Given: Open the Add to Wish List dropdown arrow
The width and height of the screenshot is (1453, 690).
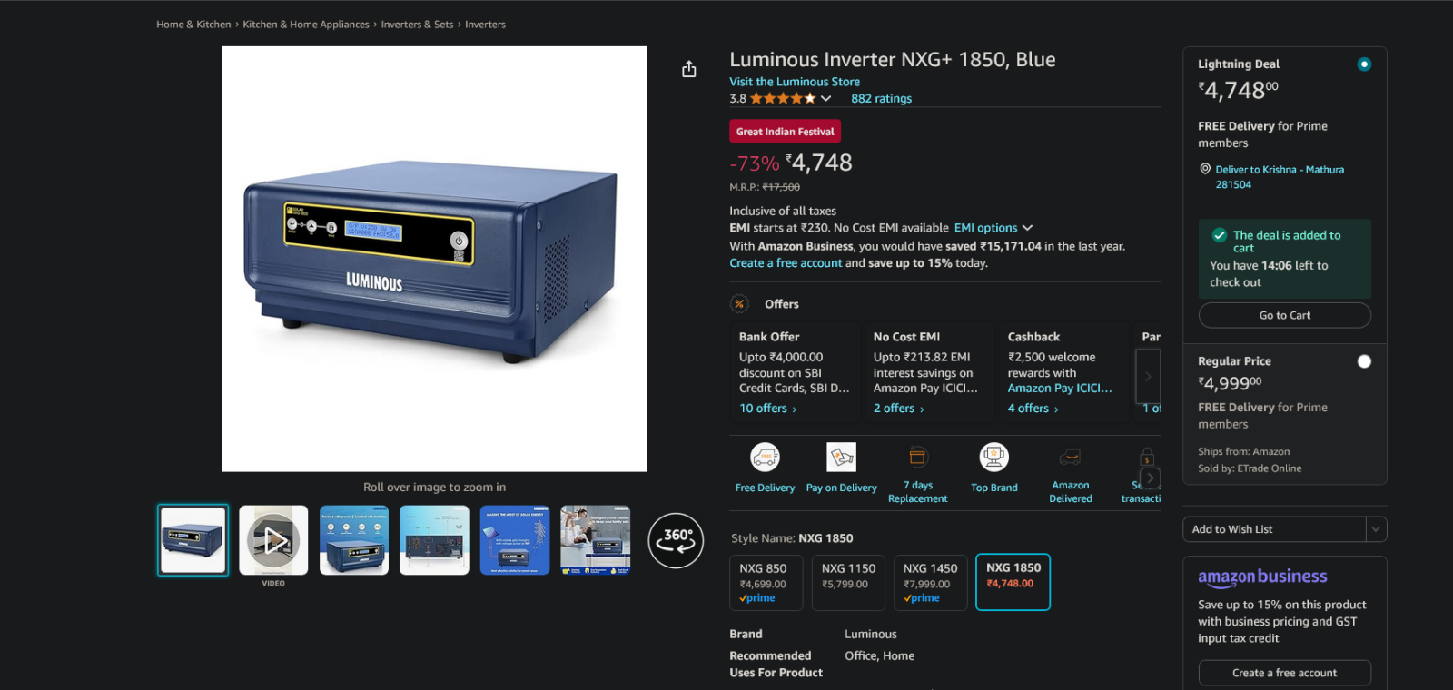Looking at the screenshot, I should click(x=1376, y=529).
